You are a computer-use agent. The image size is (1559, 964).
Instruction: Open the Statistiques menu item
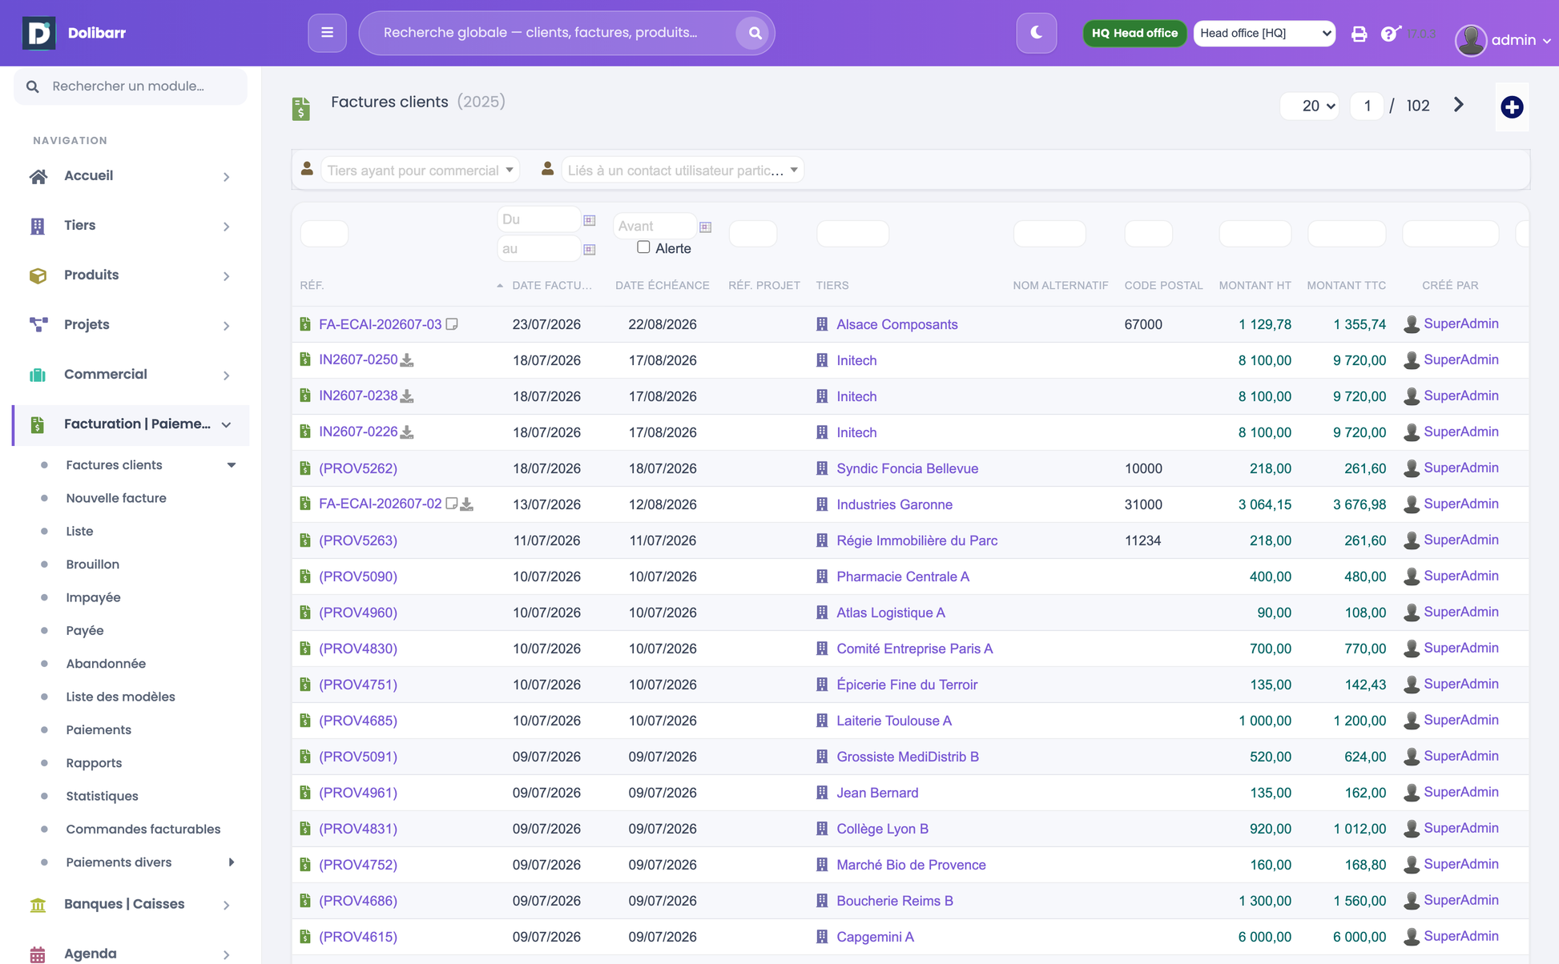[x=102, y=796]
